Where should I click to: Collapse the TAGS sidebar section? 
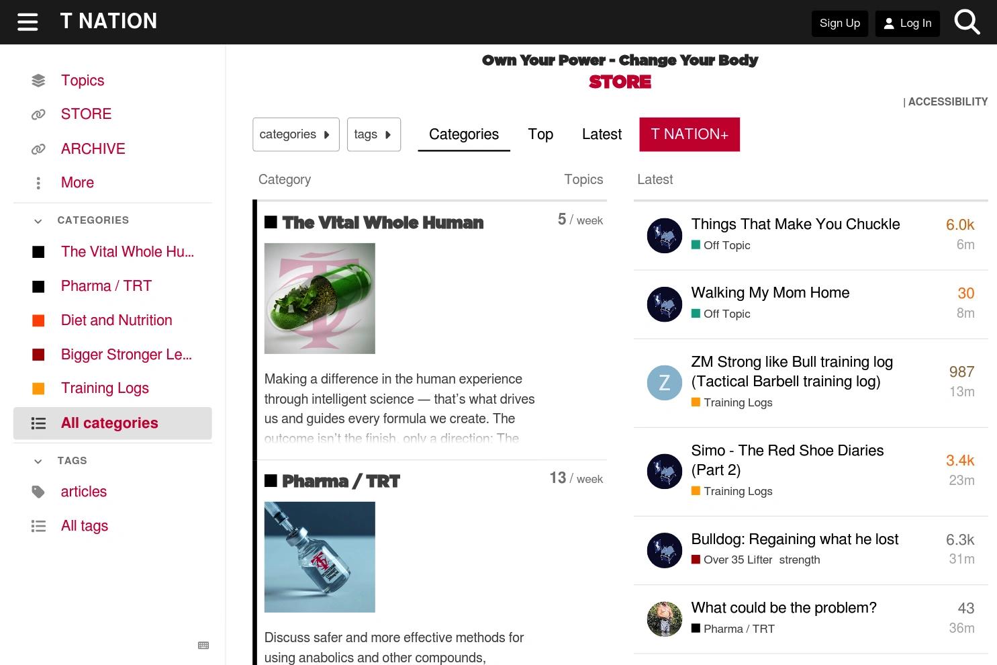point(38,461)
